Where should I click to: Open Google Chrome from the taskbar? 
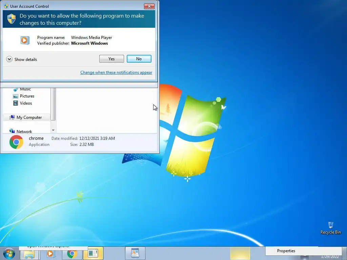pos(72,254)
